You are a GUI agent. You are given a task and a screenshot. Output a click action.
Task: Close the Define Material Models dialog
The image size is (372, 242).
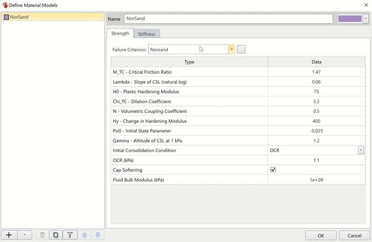366,5
